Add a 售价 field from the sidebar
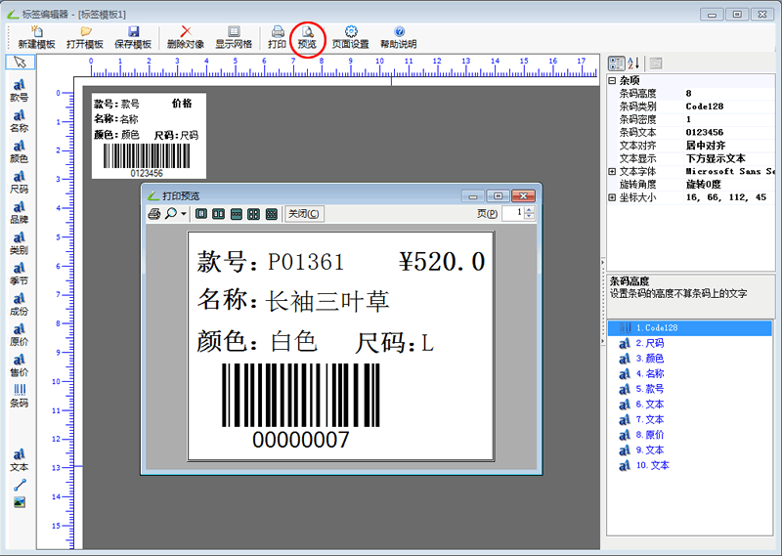 [19, 365]
